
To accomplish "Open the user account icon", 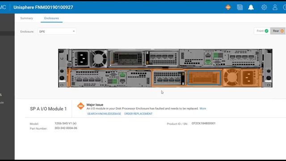I will pos(275,7).
